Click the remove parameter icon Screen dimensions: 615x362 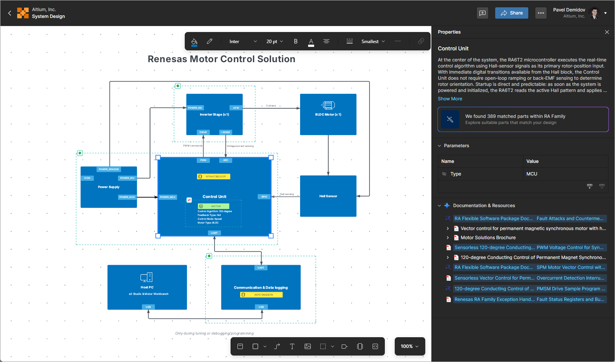pyautogui.click(x=602, y=186)
